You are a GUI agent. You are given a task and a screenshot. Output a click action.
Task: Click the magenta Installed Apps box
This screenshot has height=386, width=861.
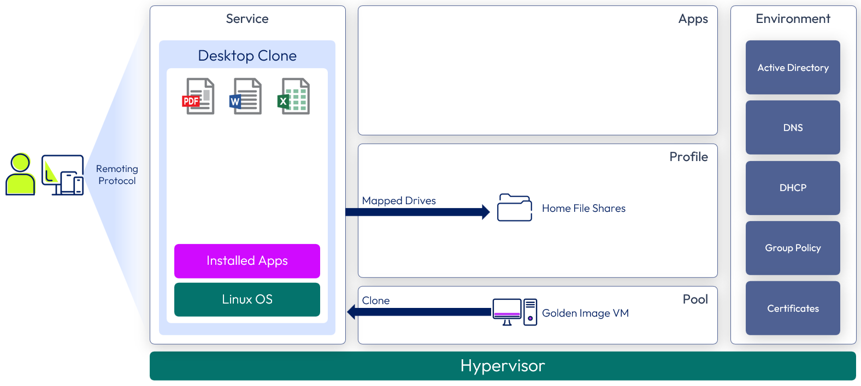[247, 261]
